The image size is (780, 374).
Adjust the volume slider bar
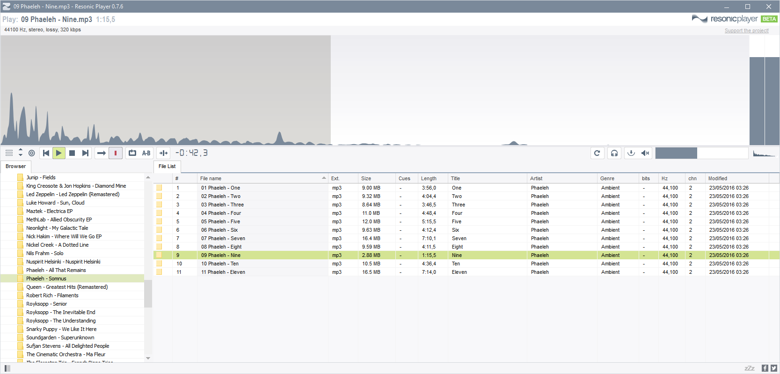click(701, 153)
